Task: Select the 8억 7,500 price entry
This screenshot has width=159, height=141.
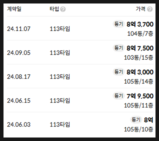Action: [140, 48]
